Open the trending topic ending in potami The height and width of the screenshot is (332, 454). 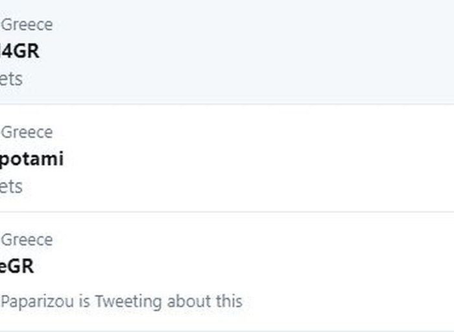[x=31, y=159]
